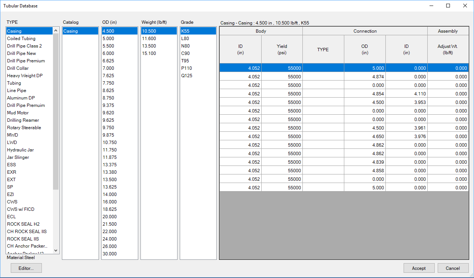Select grade Q125
This screenshot has height=278, width=474.
point(187,76)
